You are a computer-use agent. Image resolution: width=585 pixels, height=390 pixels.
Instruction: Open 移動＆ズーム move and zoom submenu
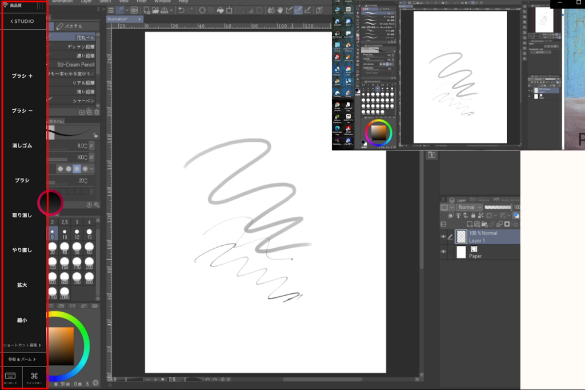coord(22,359)
